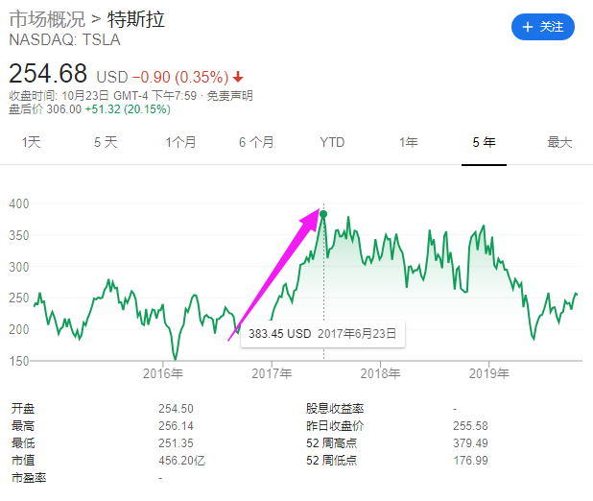Click the current price 254.68
The height and width of the screenshot is (501, 593).
[x=48, y=73]
